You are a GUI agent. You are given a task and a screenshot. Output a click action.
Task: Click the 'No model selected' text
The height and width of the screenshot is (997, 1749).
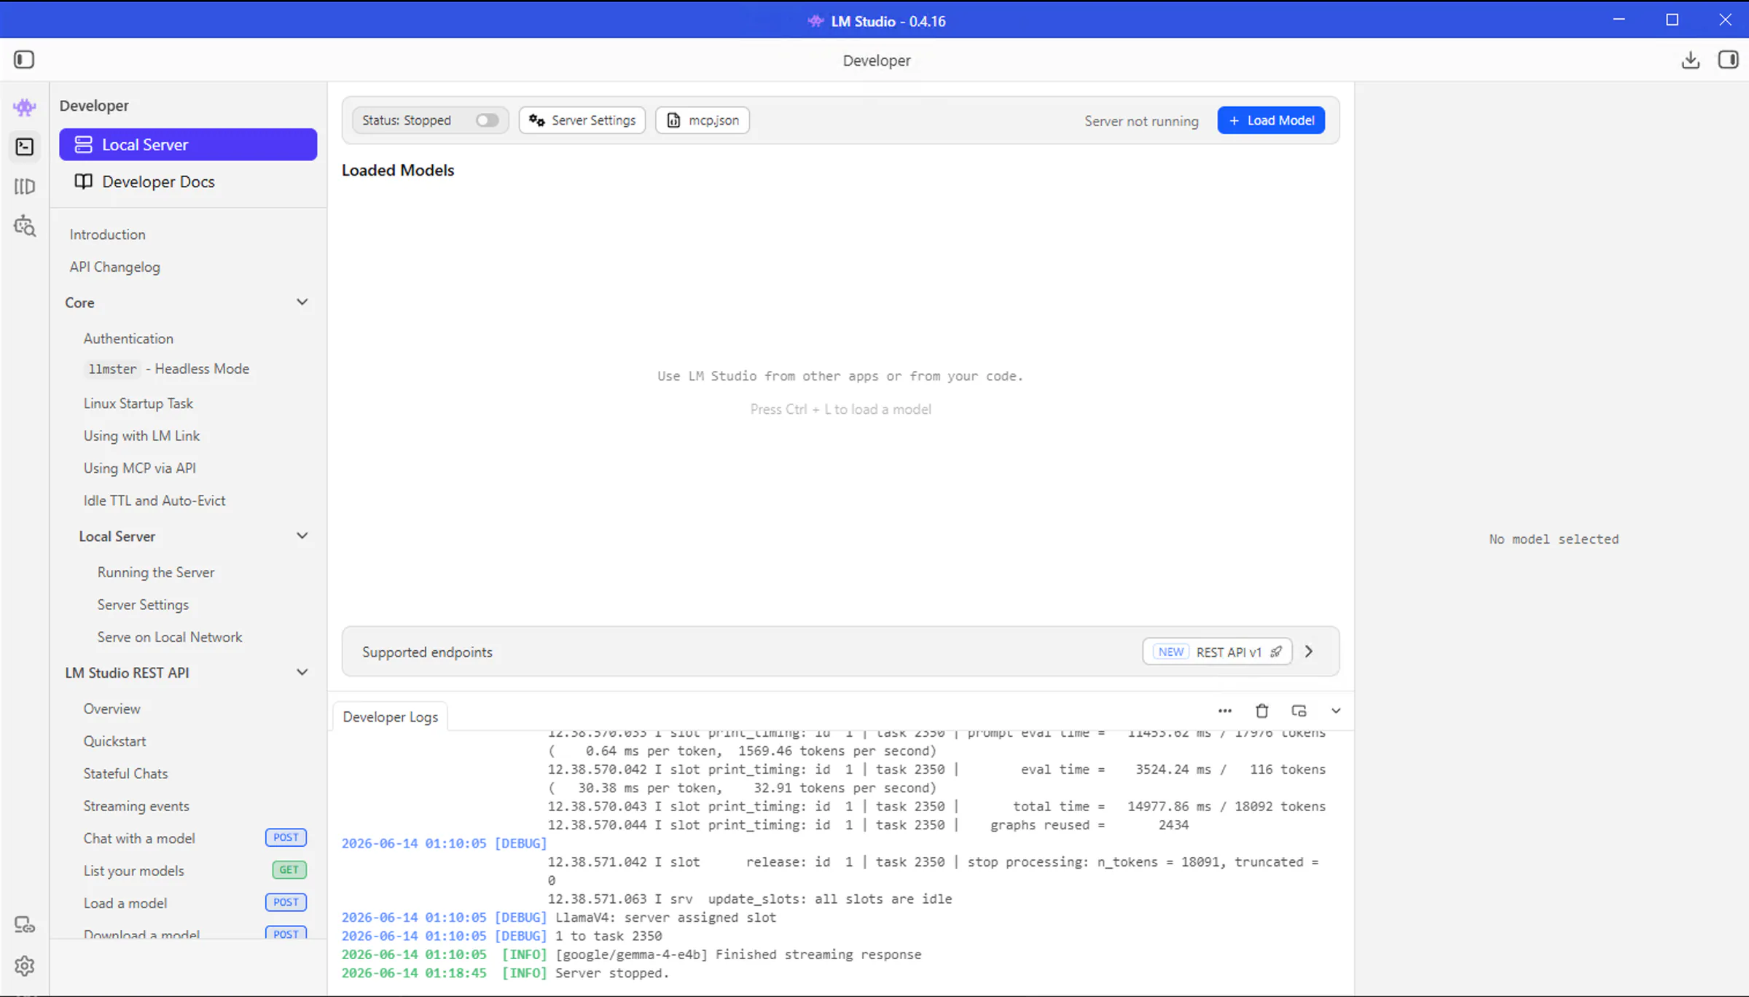click(1554, 539)
